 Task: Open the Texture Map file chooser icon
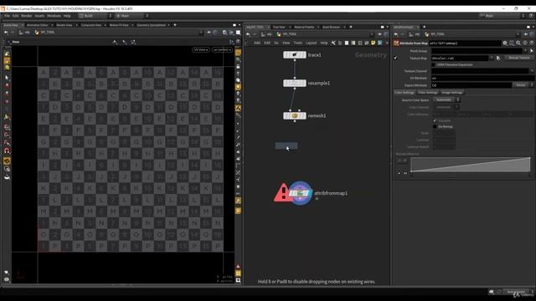498,58
